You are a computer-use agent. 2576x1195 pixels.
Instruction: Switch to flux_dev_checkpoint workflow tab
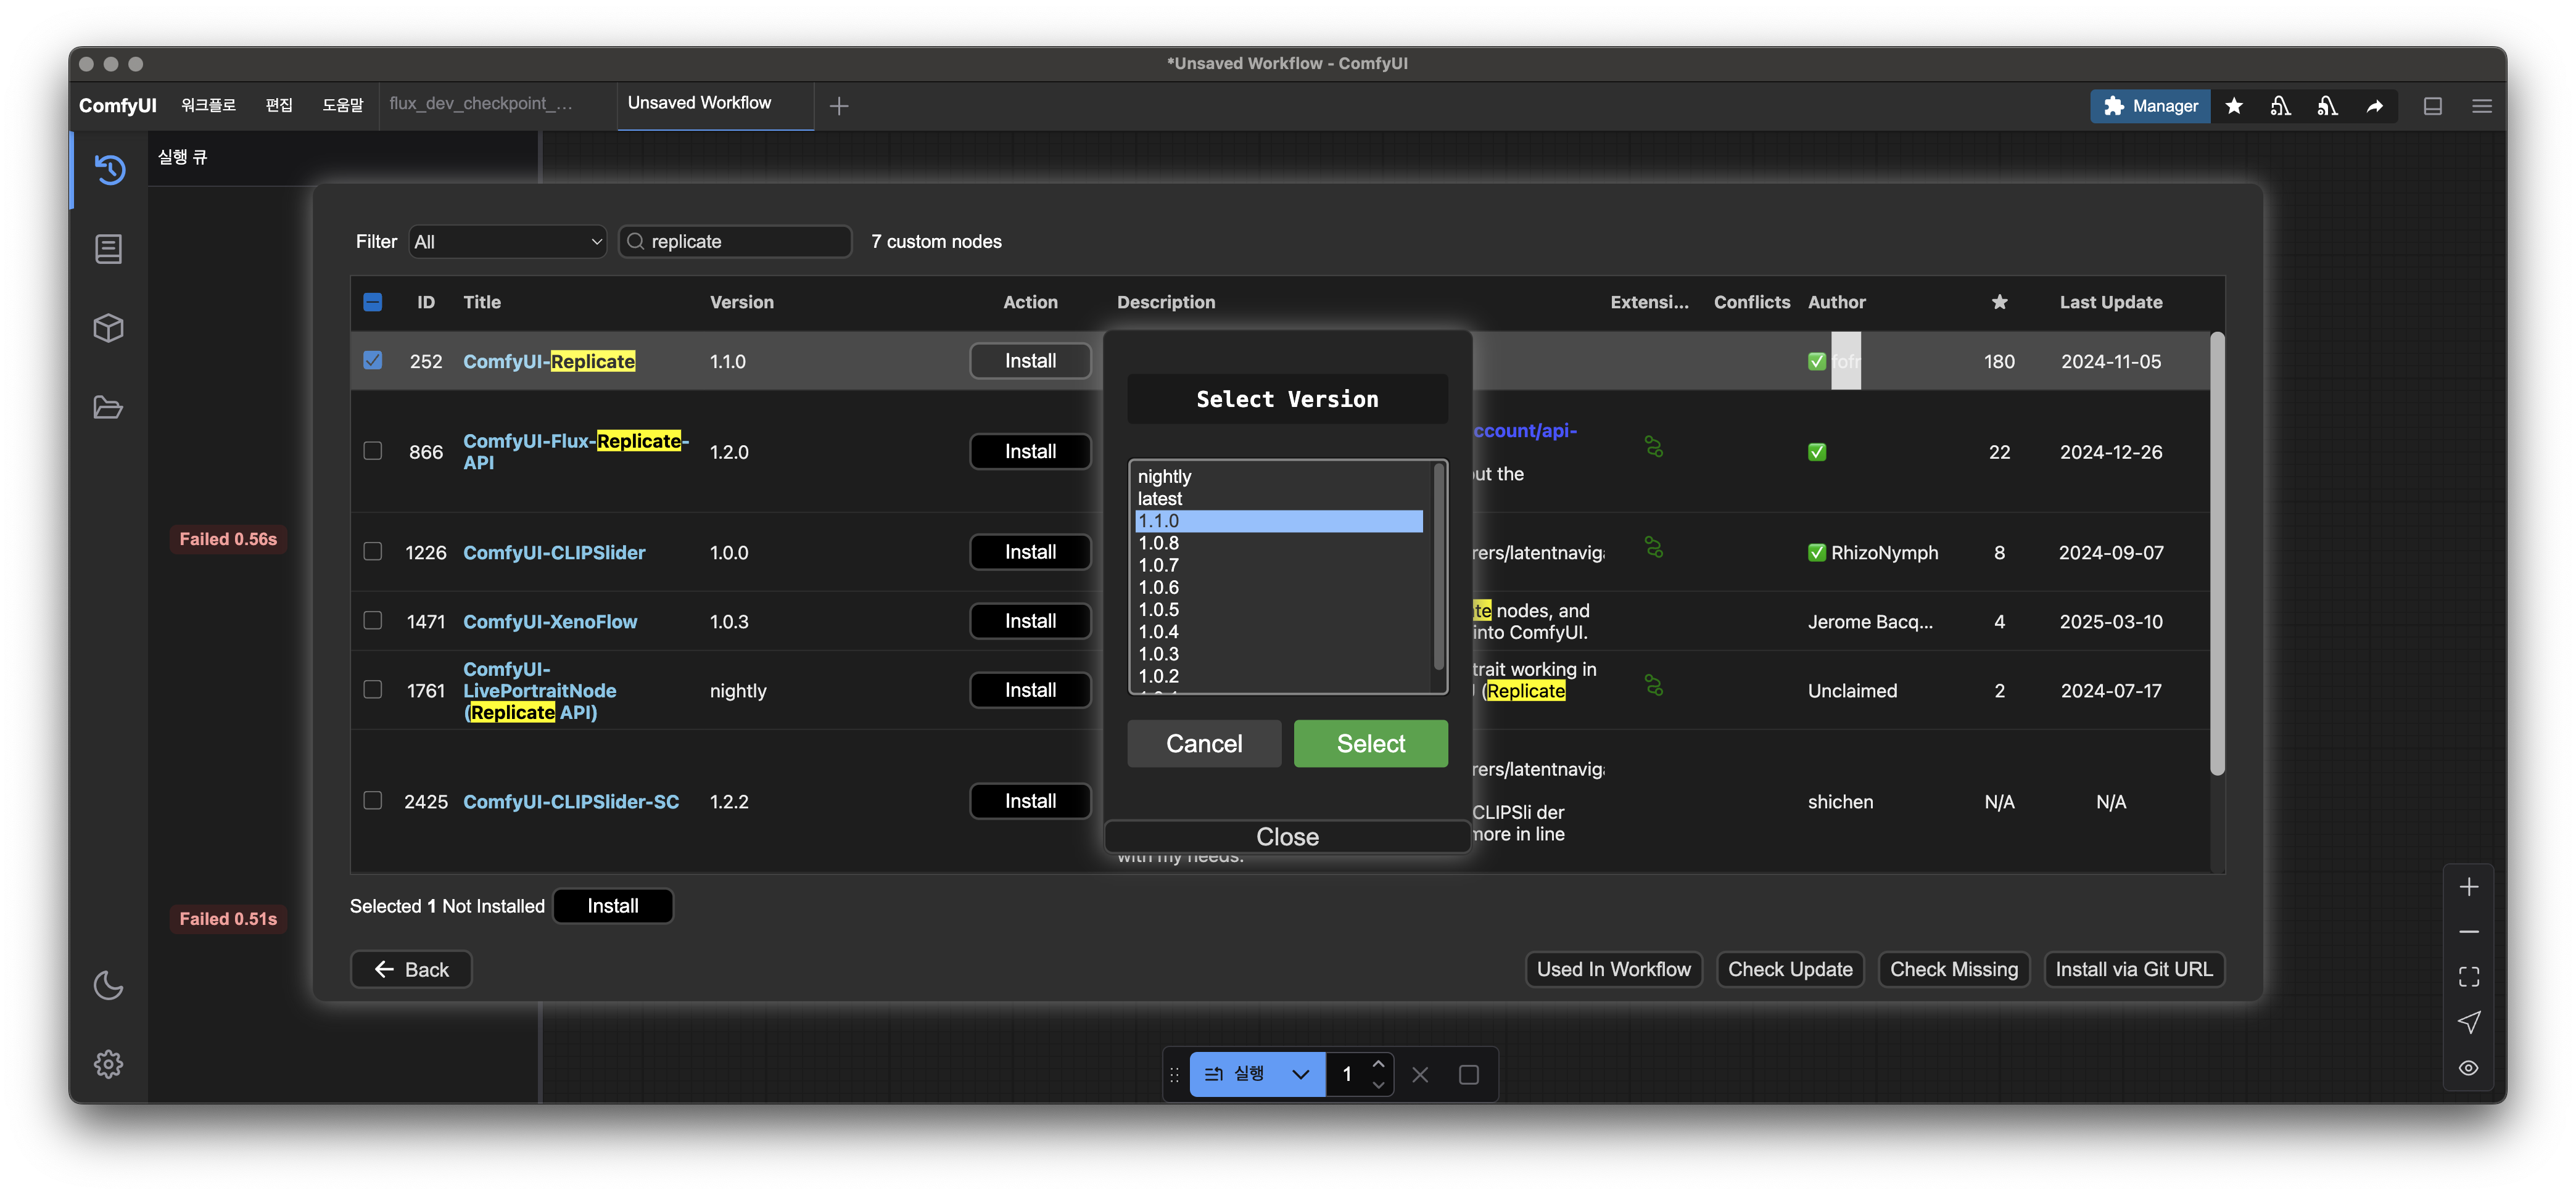(x=481, y=104)
